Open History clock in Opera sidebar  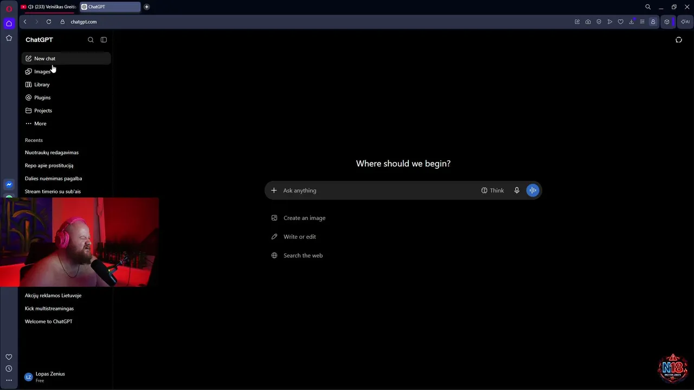pyautogui.click(x=9, y=369)
